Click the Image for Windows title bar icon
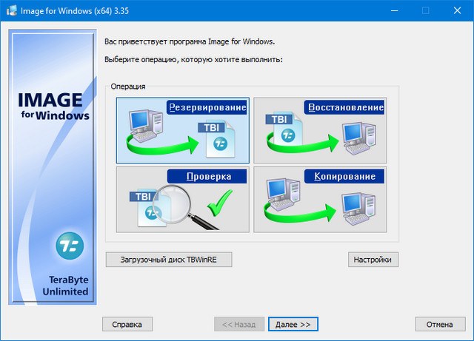The height and width of the screenshot is (341, 474). pyautogui.click(x=12, y=11)
